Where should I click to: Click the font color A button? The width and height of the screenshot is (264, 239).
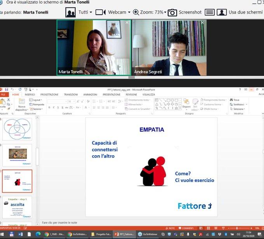[x=86, y=107]
